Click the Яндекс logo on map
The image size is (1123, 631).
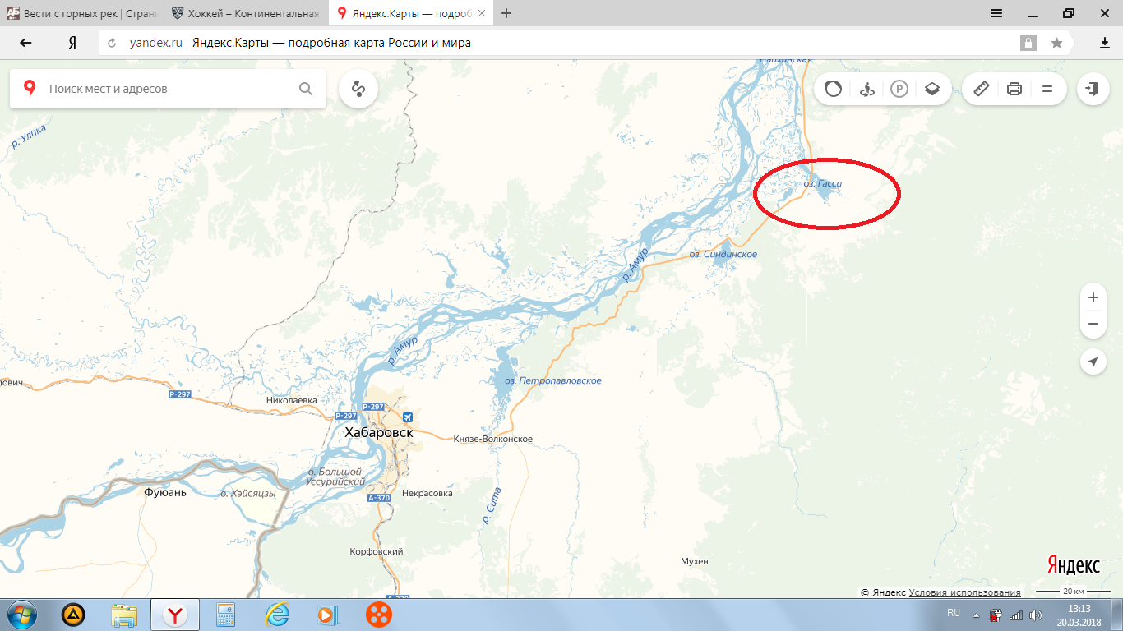1074,565
